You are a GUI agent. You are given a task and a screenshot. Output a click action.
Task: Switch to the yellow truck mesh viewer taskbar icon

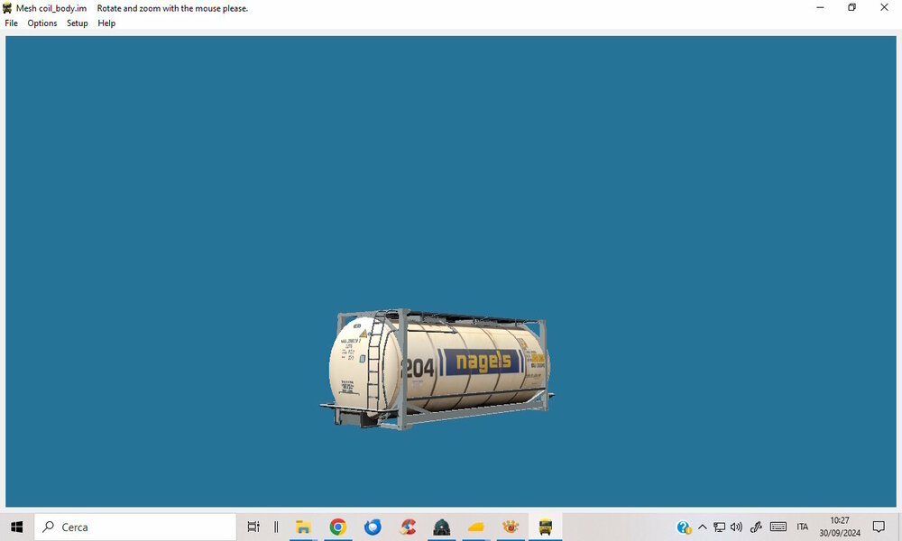[546, 527]
